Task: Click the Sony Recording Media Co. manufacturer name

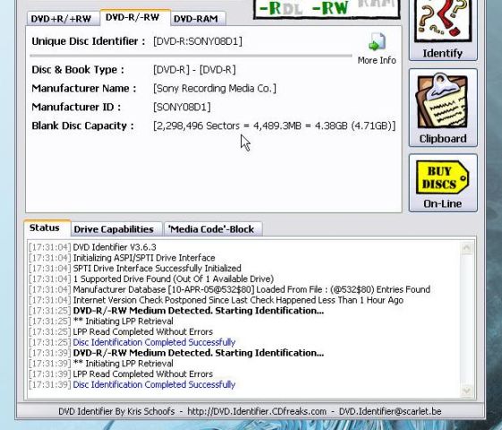Action: coord(215,89)
